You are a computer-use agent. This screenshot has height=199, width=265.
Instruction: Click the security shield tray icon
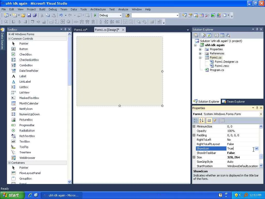coord(236,195)
